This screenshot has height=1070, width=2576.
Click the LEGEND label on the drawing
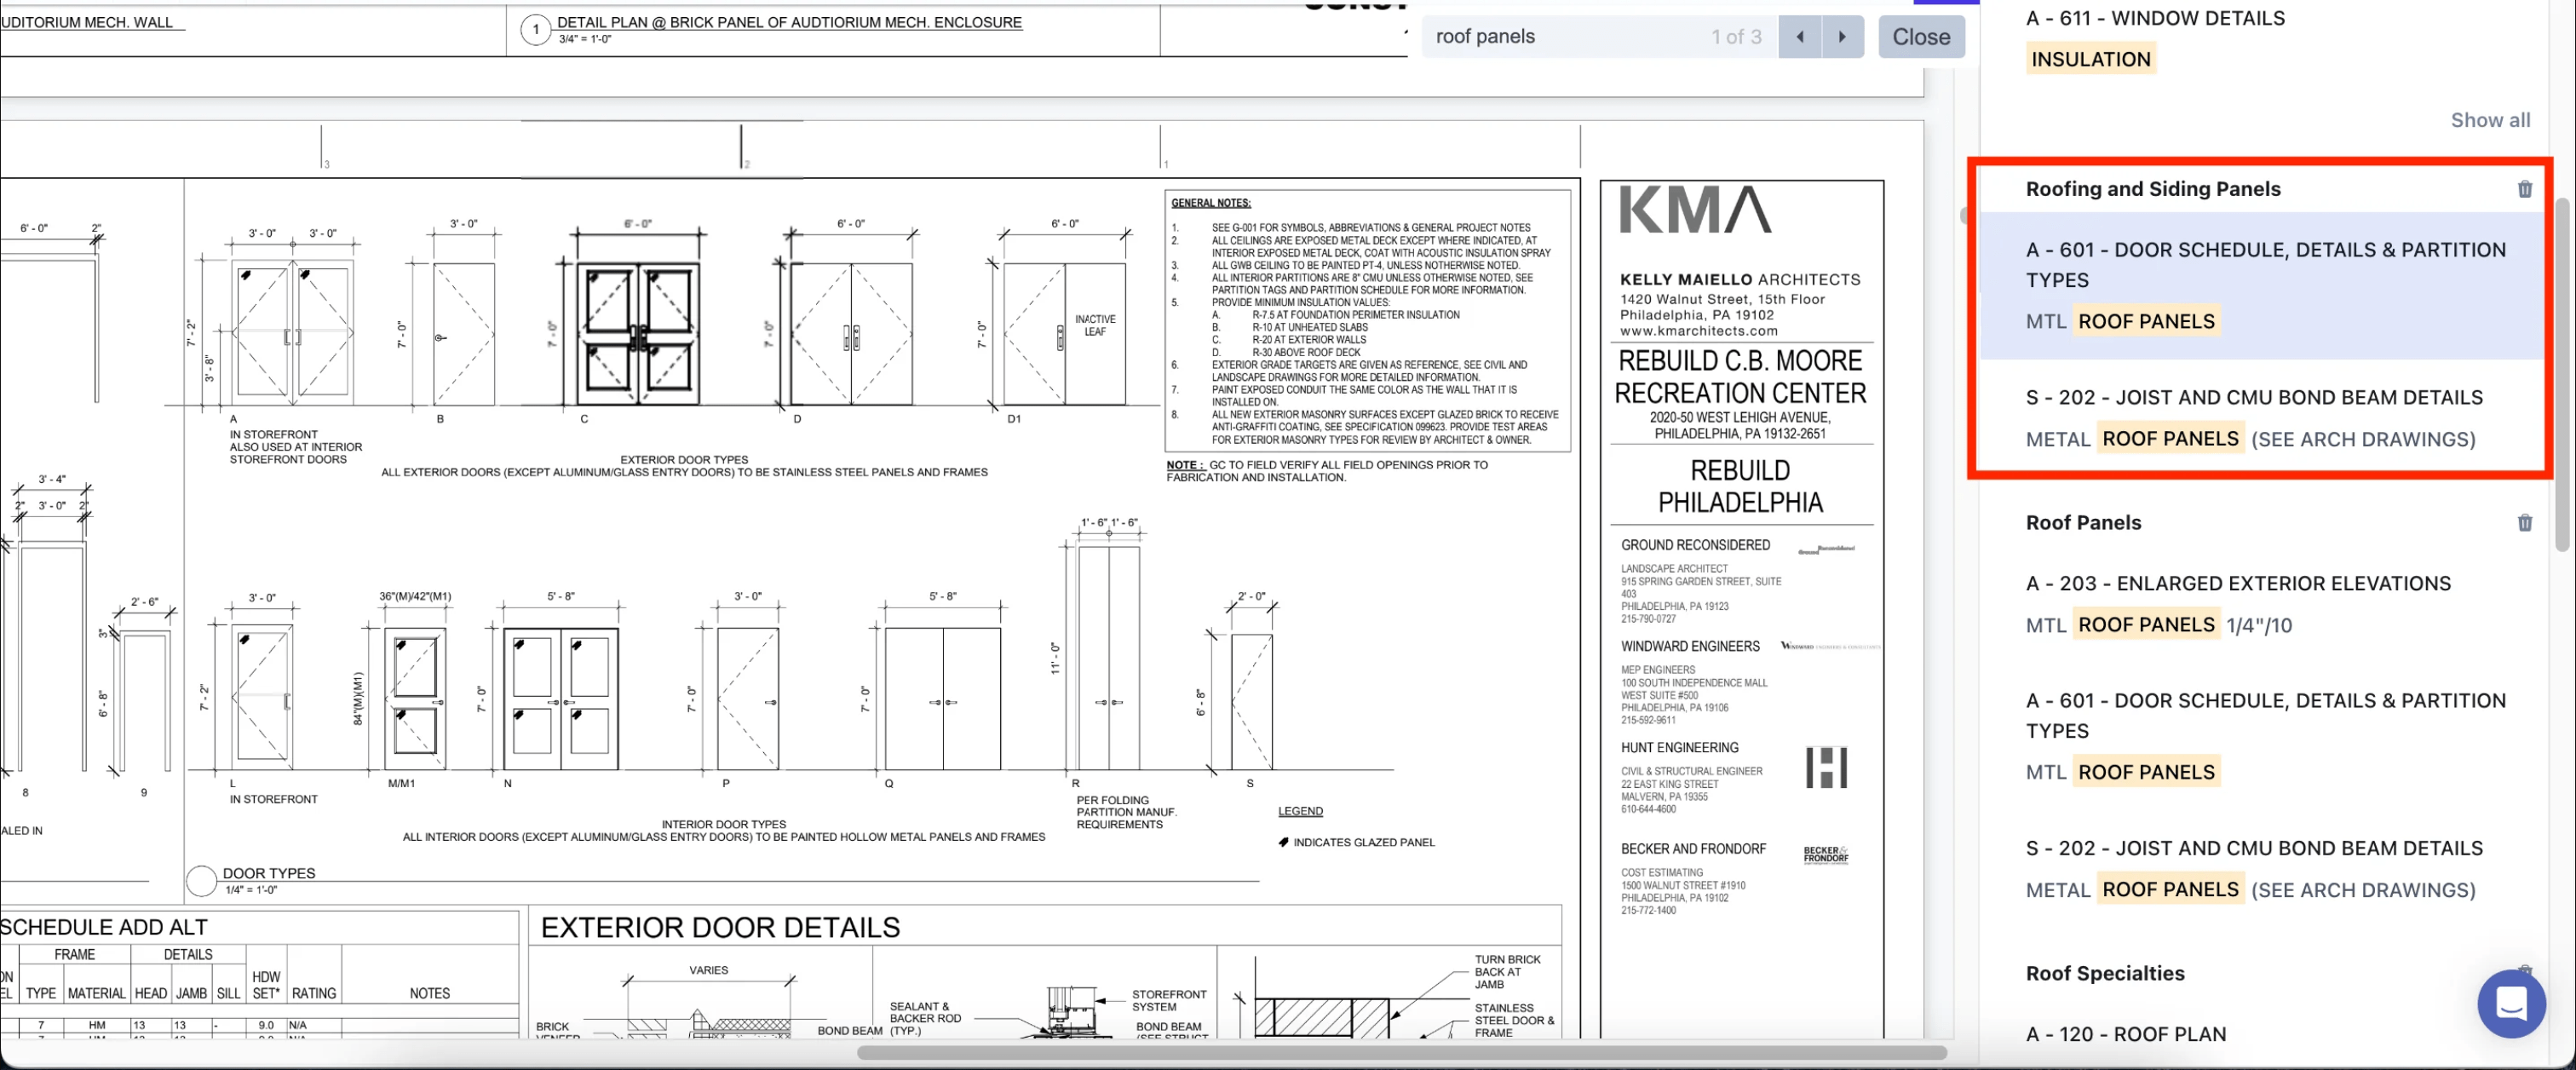[x=1300, y=811]
